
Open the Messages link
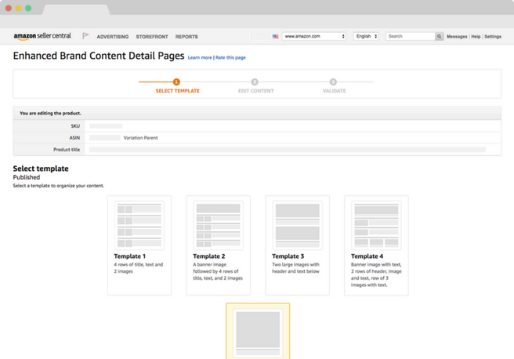pyautogui.click(x=457, y=36)
